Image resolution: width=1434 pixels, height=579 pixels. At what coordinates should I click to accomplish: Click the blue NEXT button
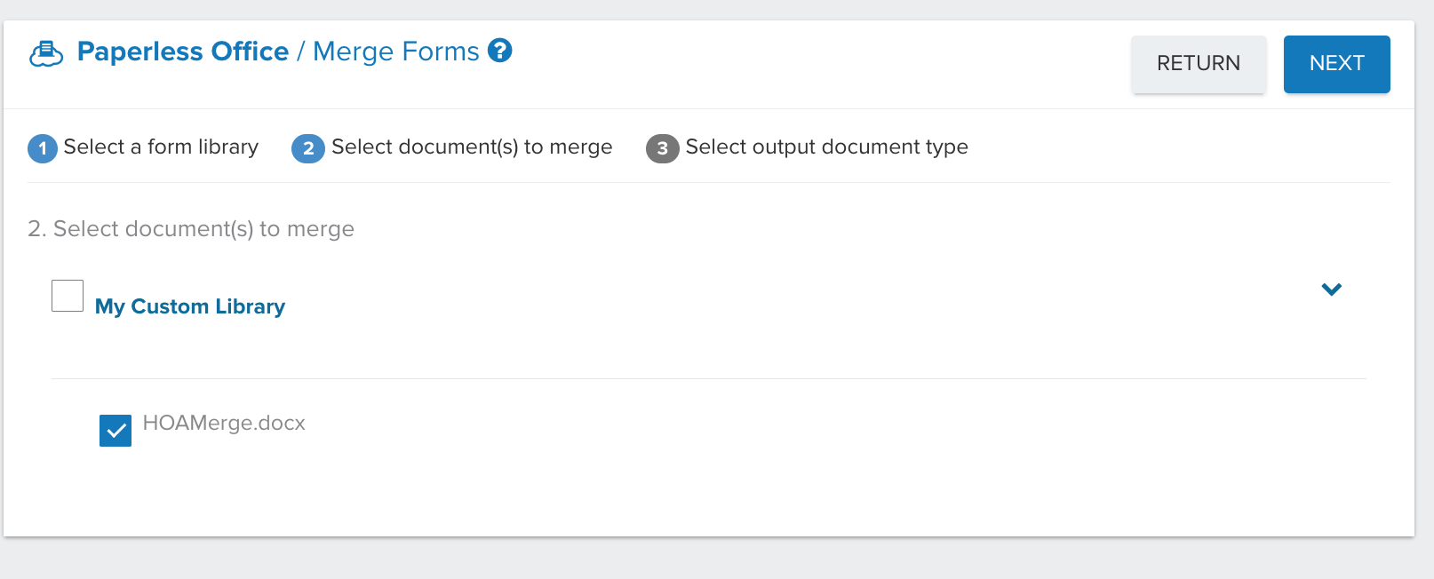pyautogui.click(x=1336, y=64)
